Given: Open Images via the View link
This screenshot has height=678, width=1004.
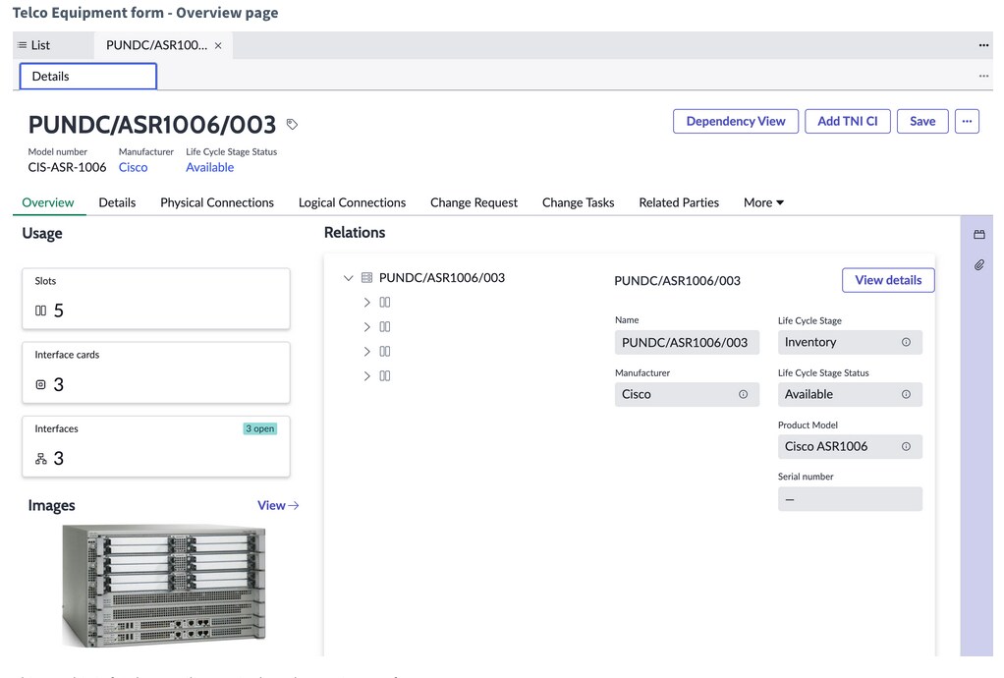Looking at the screenshot, I should [x=278, y=505].
